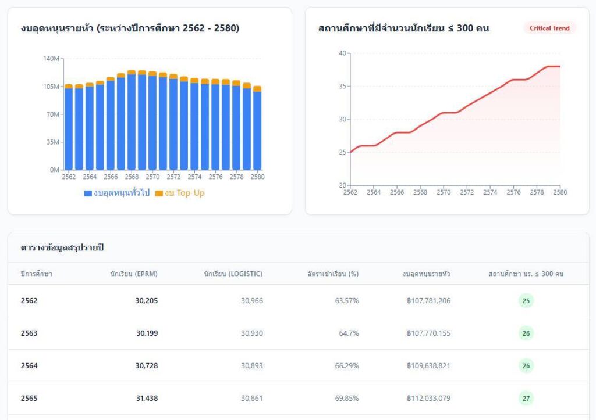The image size is (596, 420).
Task: Click the green badge 26 in row 2564
Action: click(526, 366)
